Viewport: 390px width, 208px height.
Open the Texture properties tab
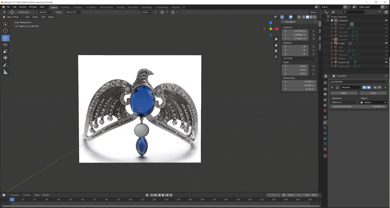pos(325,156)
